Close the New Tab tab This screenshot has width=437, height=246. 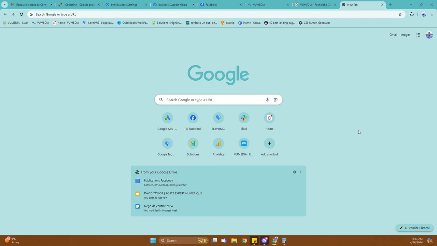coord(382,5)
